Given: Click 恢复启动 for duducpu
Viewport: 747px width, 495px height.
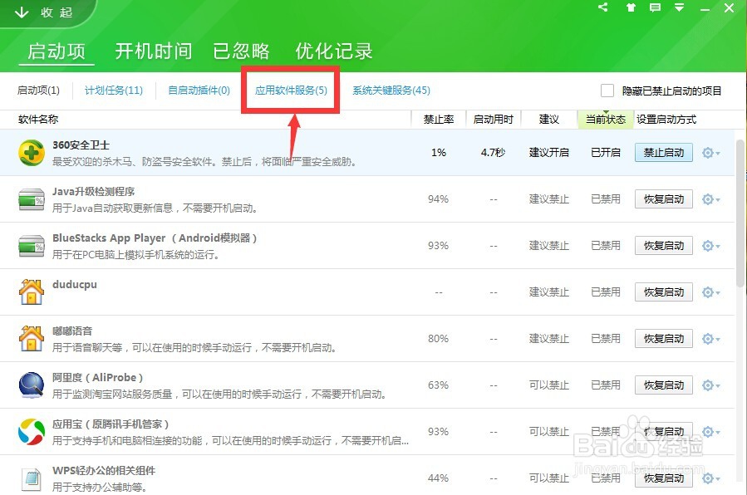Looking at the screenshot, I should (664, 292).
